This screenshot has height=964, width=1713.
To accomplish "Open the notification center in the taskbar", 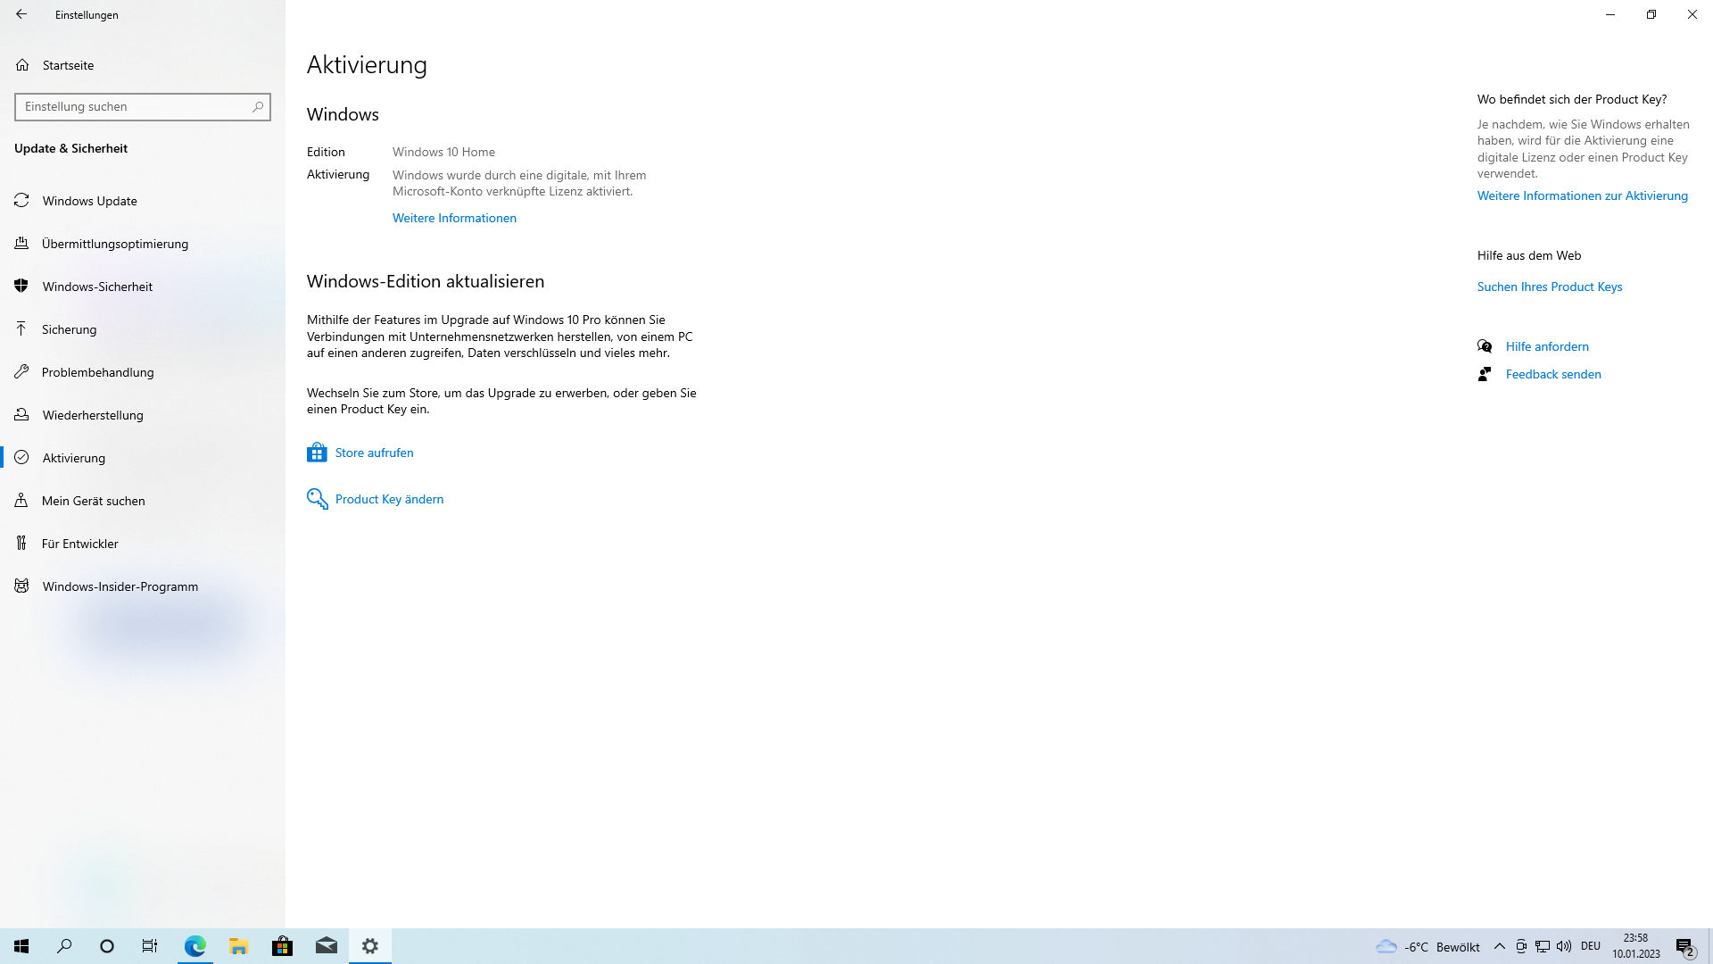I will pos(1684,946).
